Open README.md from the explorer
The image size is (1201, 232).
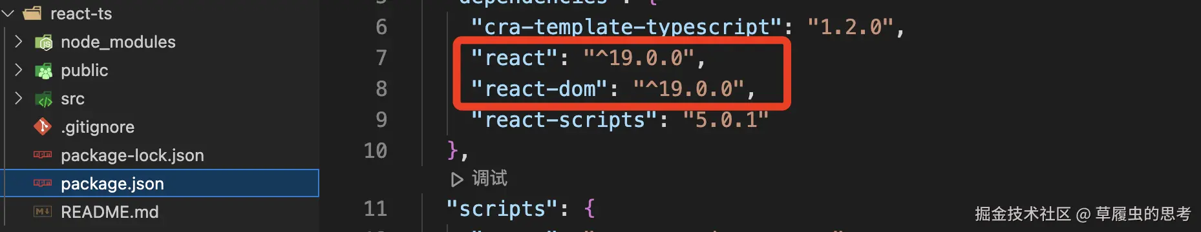pyautogui.click(x=109, y=212)
